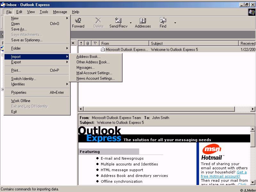Sort by the flag column header
This screenshot has height=192, width=256.
pyautogui.click(x=95, y=43)
